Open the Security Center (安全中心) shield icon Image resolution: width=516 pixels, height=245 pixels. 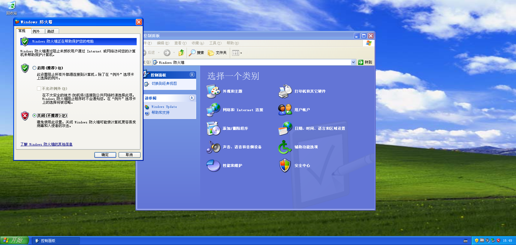coord(285,166)
